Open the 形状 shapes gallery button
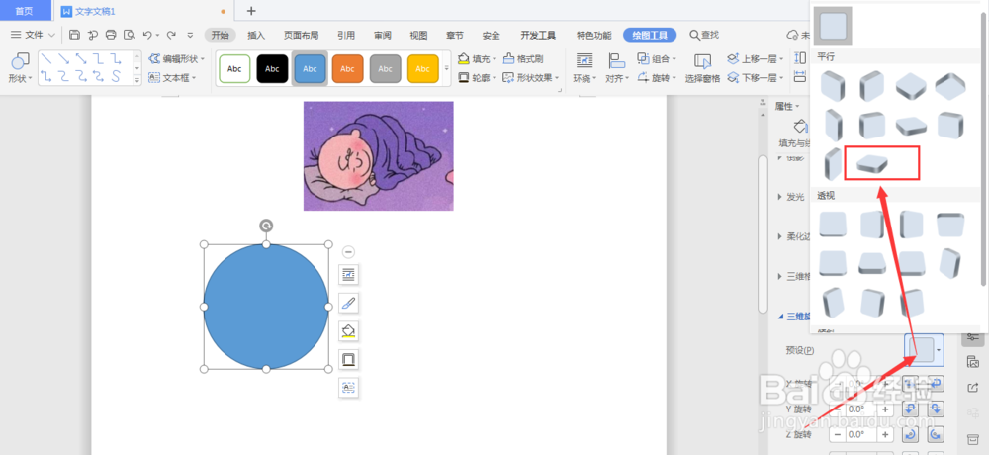The height and width of the screenshot is (455, 989). [20, 68]
